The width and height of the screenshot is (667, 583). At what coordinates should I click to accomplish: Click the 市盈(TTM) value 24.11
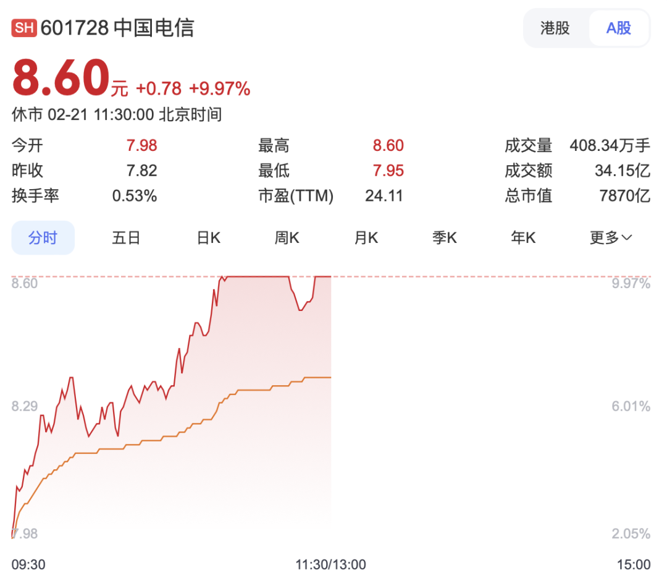[x=384, y=196]
